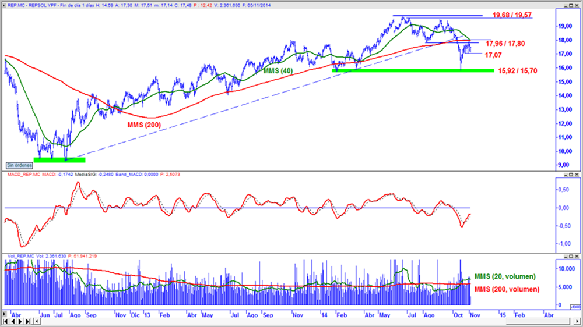Click the Vol_REP.MC header text
583x327 pixels.
click(20, 257)
